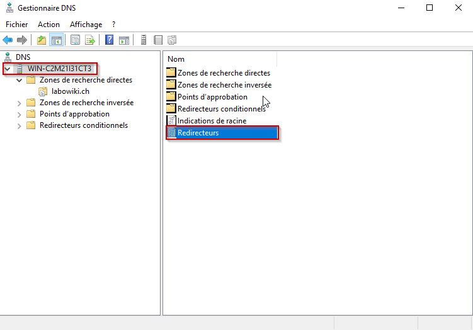This screenshot has height=330, width=473.
Task: Click the notebook record toolbar icon
Action: [x=158, y=40]
